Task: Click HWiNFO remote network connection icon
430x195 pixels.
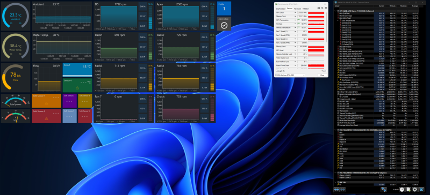Action: coord(384,190)
